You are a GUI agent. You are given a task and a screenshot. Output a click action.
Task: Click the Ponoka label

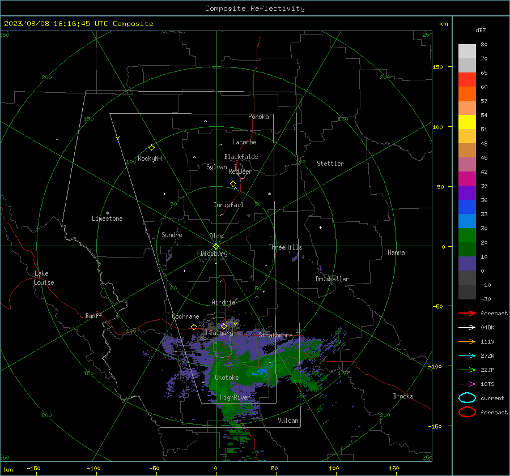click(258, 117)
